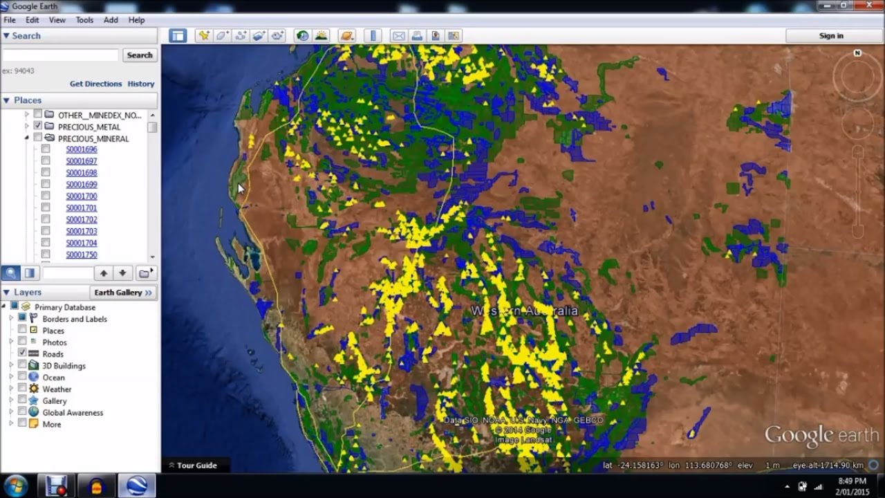Show historical imagery clock icon
The image size is (885, 498).
tap(303, 36)
